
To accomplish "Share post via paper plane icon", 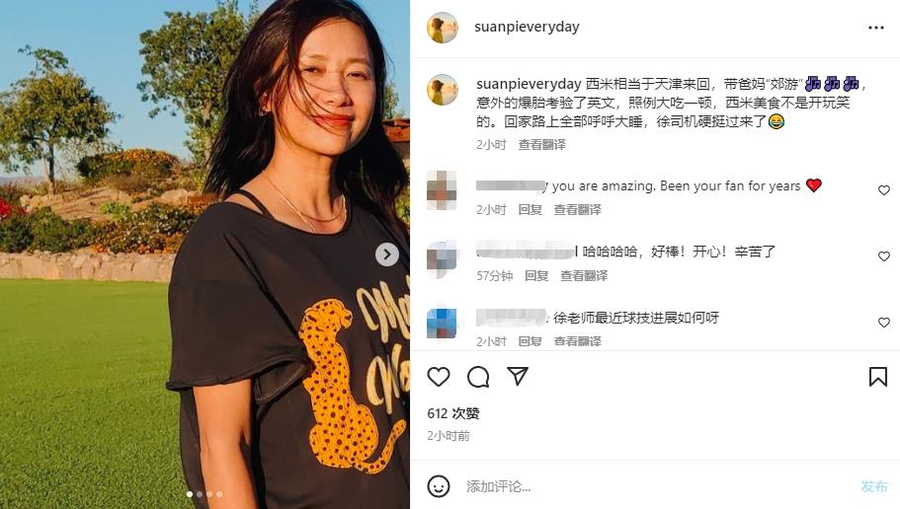I will [x=518, y=376].
